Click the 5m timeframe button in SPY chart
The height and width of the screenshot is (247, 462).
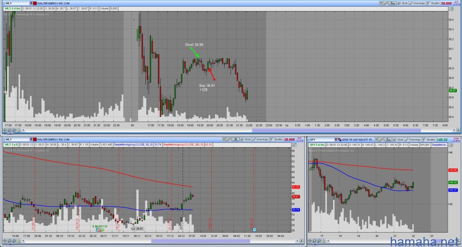click(388, 140)
